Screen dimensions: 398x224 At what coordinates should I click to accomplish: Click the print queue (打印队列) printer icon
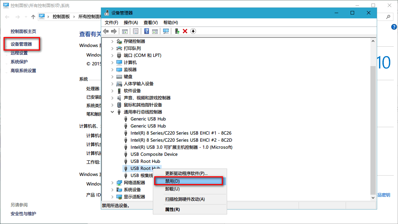tap(119, 48)
